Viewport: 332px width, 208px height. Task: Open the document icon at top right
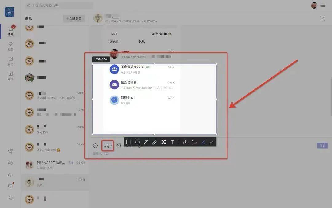(322, 18)
